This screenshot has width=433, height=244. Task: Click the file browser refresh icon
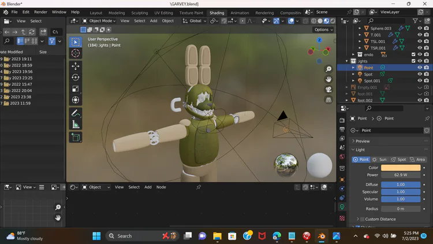[32, 32]
